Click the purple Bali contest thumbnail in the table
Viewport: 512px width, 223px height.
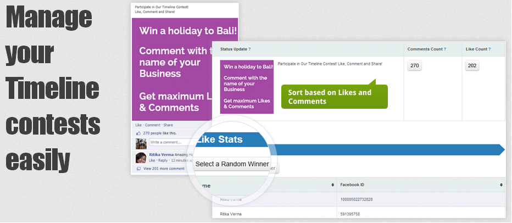click(247, 87)
